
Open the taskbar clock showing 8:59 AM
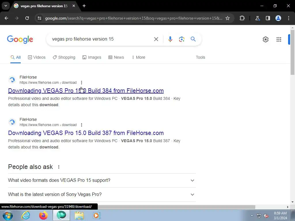280,216
